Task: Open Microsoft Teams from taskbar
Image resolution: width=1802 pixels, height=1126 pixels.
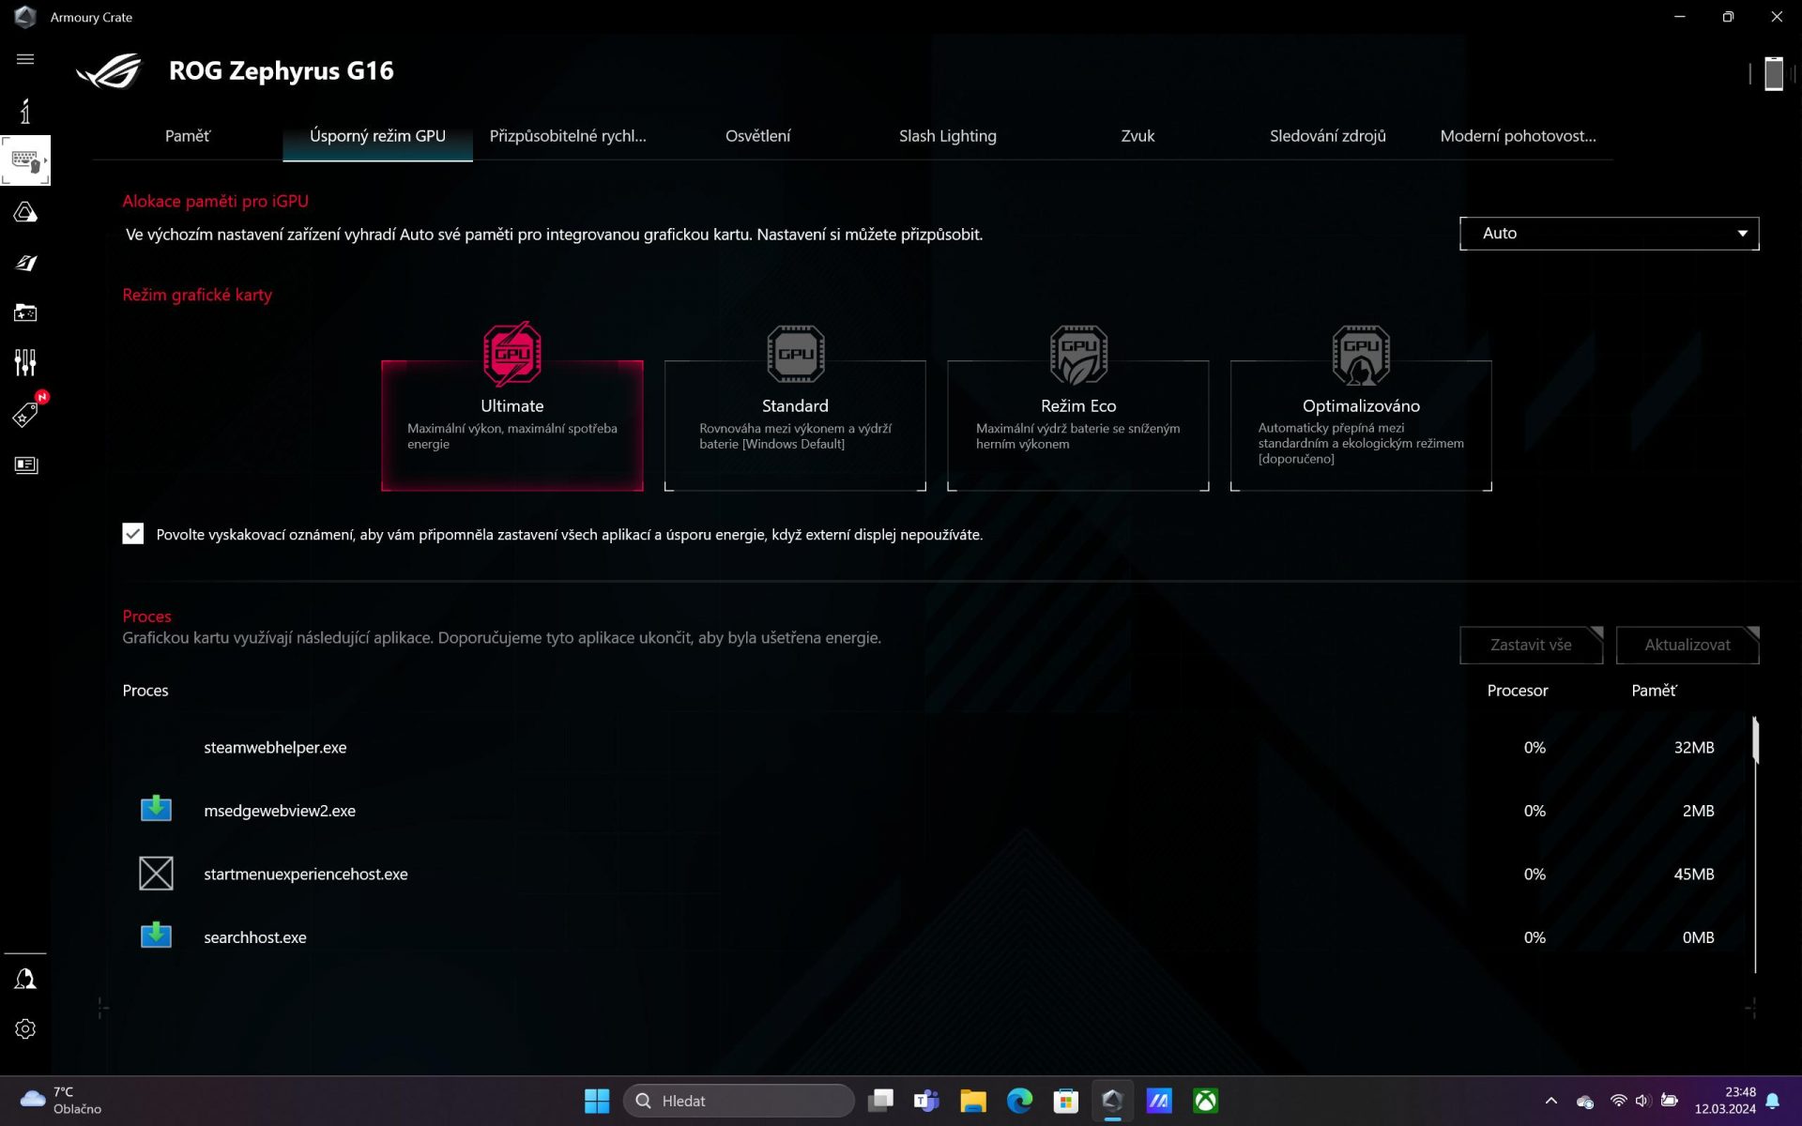Action: 926,1101
